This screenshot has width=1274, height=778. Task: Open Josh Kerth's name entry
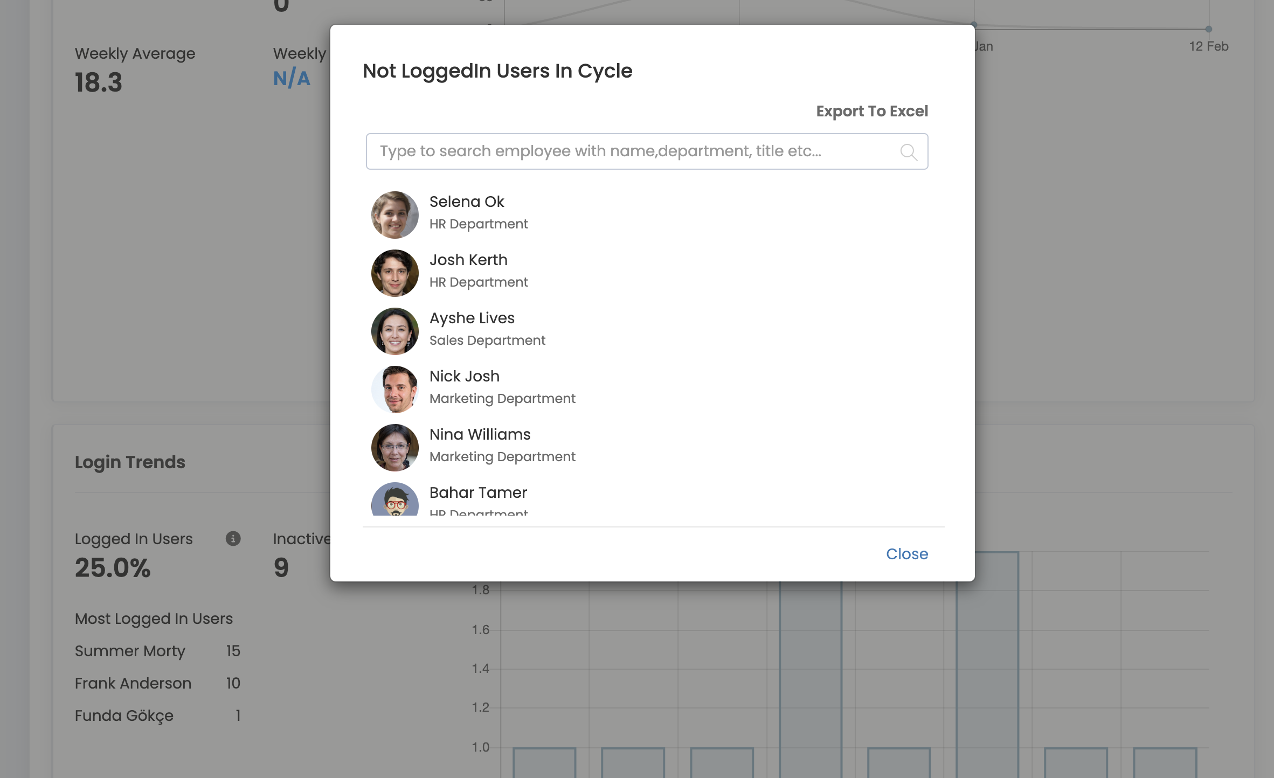point(468,260)
